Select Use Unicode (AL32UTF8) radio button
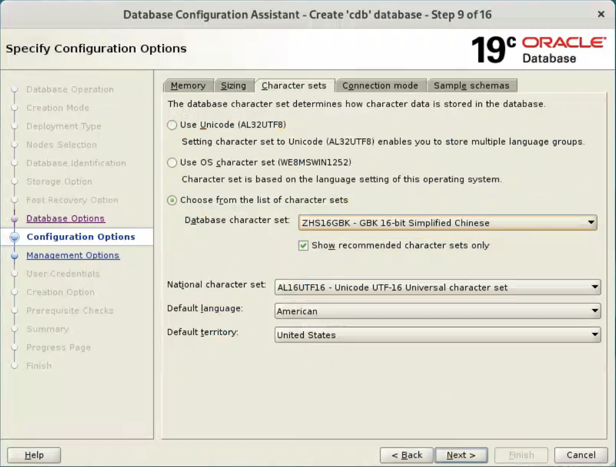Screen dimensions: 616x467 pyautogui.click(x=172, y=125)
